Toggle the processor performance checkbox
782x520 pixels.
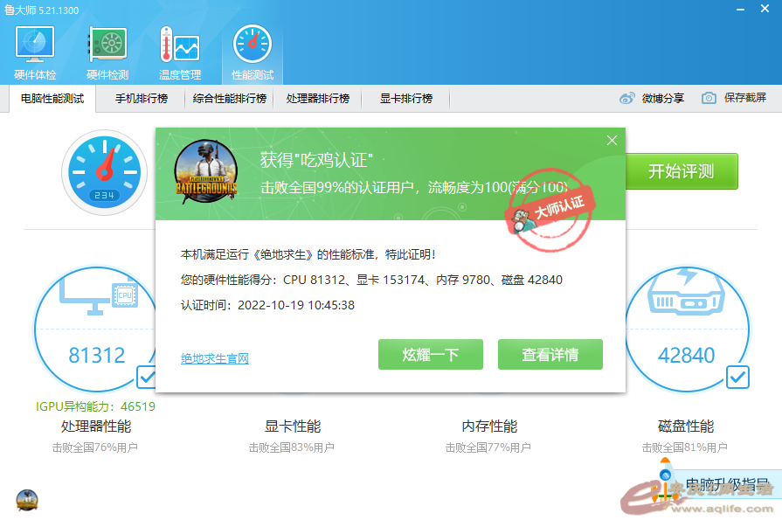tap(148, 378)
